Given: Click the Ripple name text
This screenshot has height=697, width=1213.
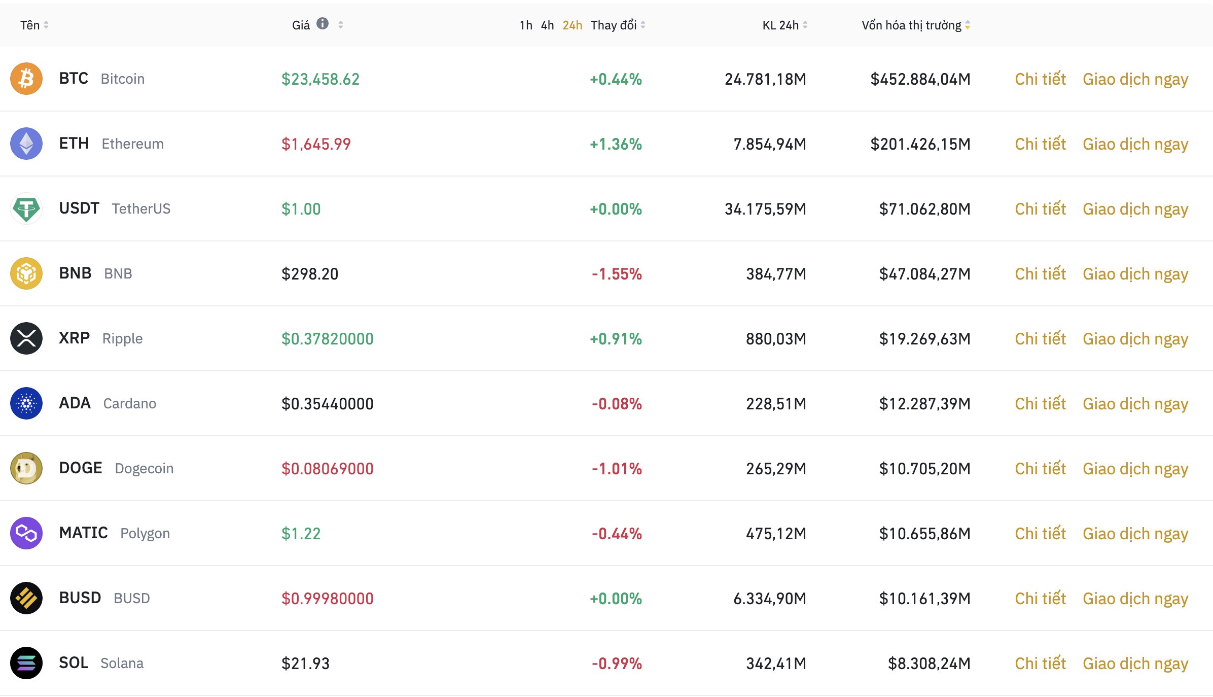Looking at the screenshot, I should 122,339.
